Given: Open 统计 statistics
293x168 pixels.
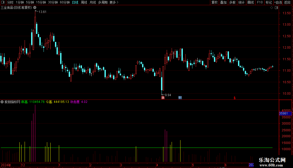Looking at the screenshot, I should tap(241, 2).
